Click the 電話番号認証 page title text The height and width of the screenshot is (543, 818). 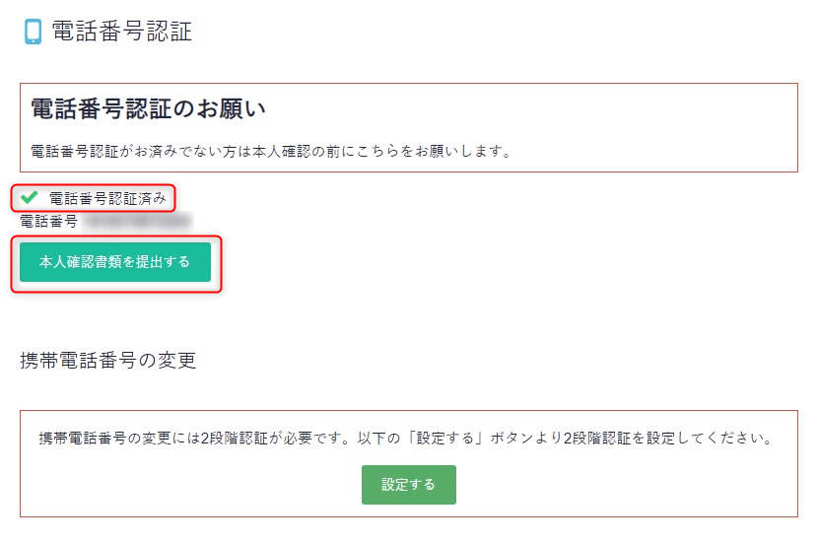point(122,31)
